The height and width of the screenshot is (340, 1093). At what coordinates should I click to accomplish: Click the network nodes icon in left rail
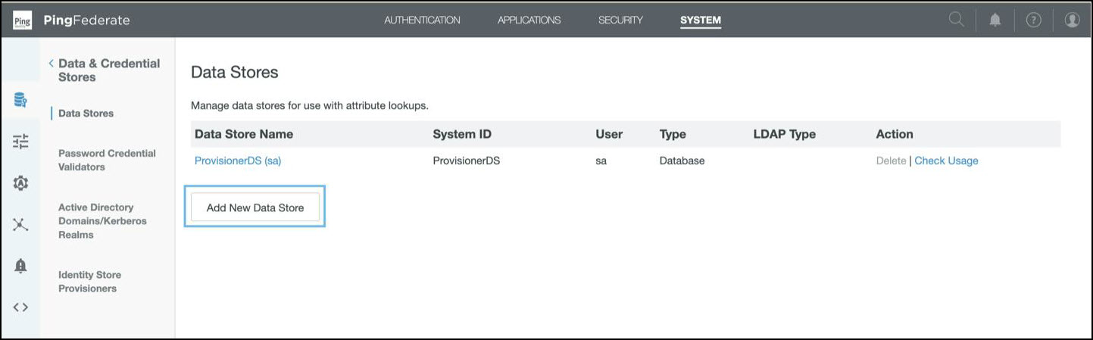coord(20,224)
